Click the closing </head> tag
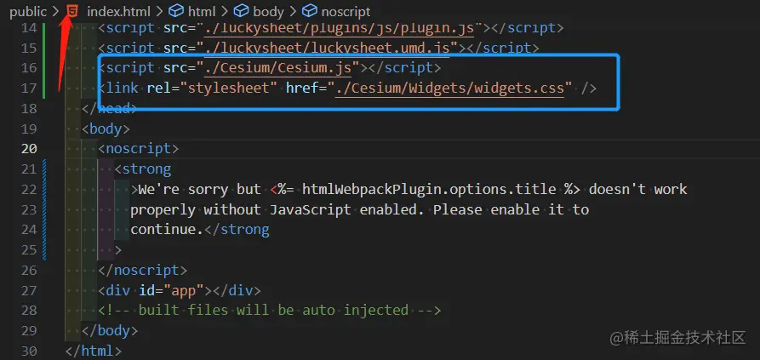This screenshot has height=360, width=760. 110,109
